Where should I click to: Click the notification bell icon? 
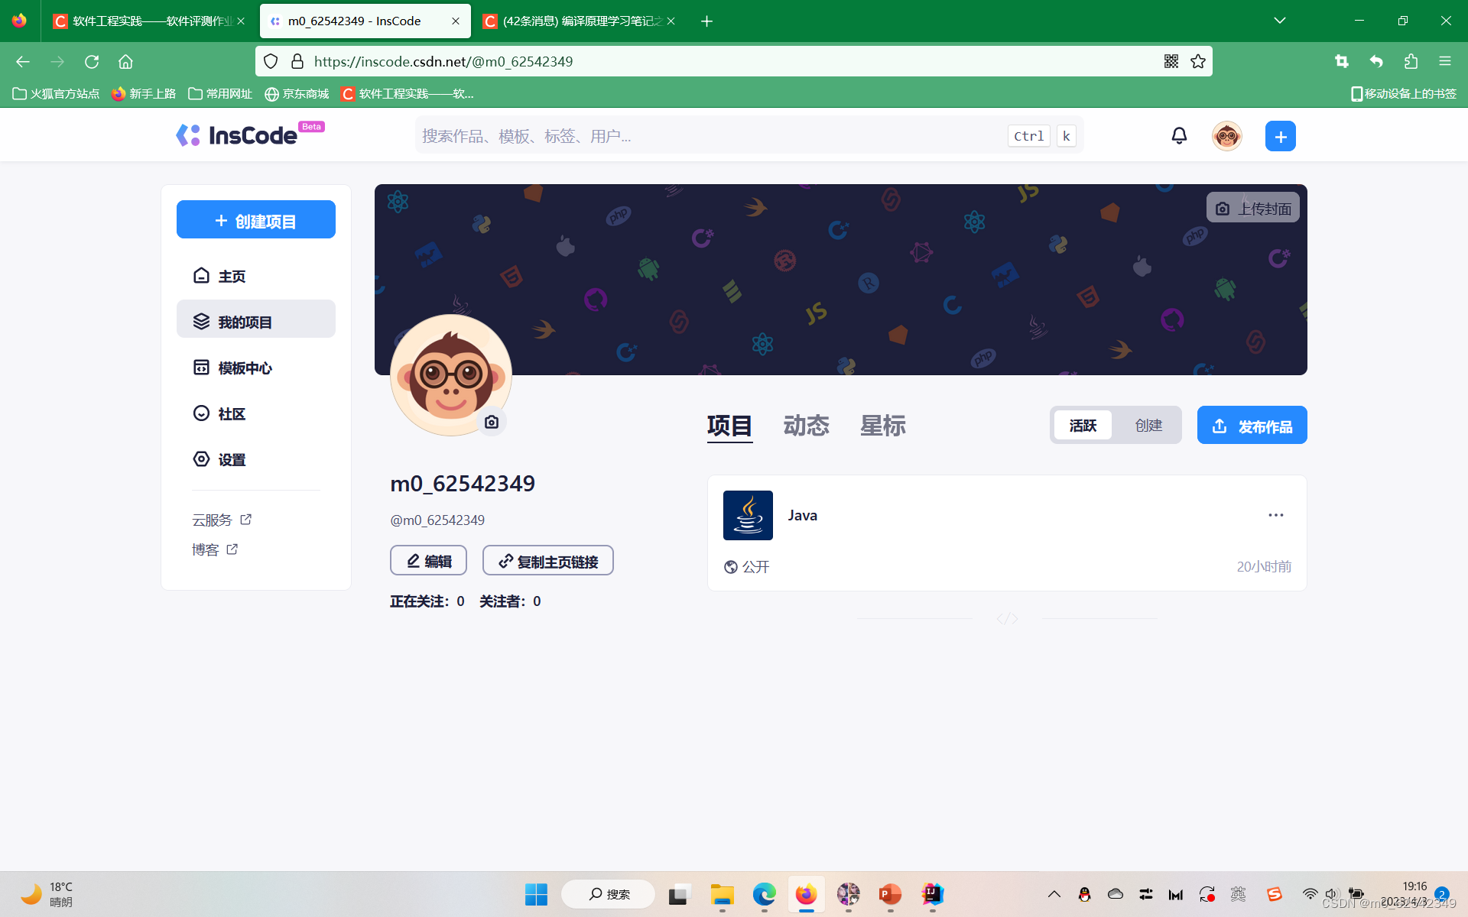[x=1179, y=136]
